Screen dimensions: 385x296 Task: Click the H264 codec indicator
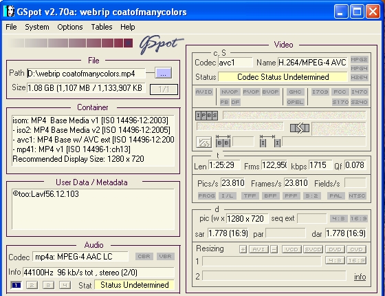(359, 77)
